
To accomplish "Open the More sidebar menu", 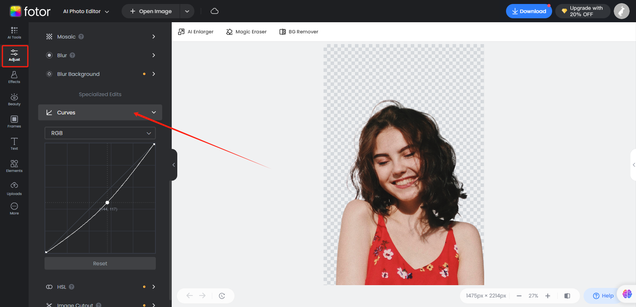I will (x=14, y=209).
